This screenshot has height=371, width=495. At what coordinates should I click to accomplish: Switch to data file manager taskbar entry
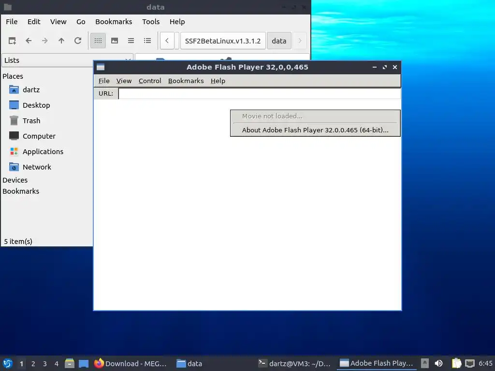(189, 363)
